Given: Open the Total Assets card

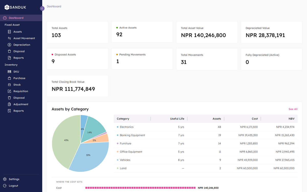Looking at the screenshot, I should point(78,32).
